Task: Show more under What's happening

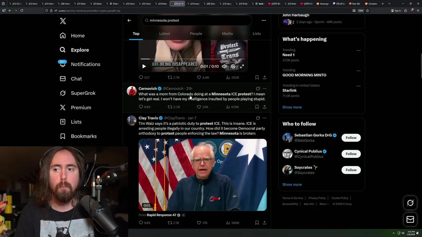Action: click(x=292, y=107)
